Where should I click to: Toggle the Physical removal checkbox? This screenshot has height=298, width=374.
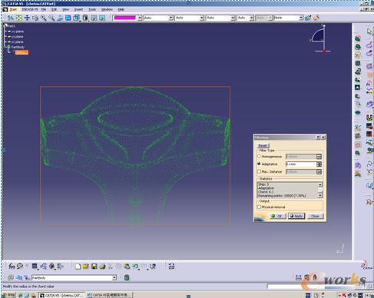(x=259, y=207)
